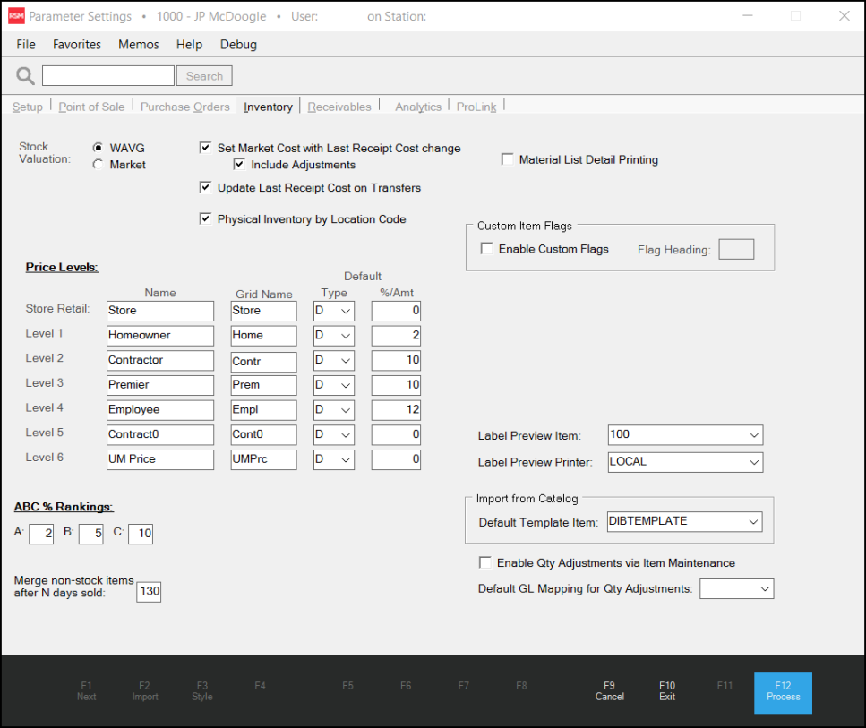Screen dimensions: 866x728
Task: Click the Level 3 Name field Premier
Action: (x=160, y=386)
